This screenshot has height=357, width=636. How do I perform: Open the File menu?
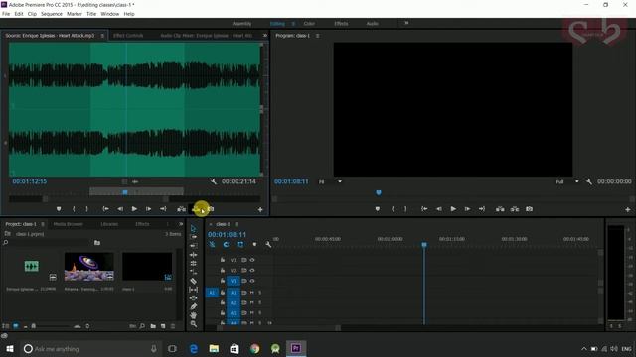pos(6,14)
